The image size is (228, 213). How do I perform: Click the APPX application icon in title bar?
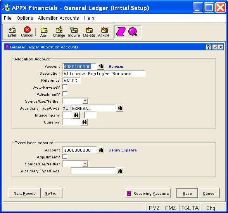(6, 7)
